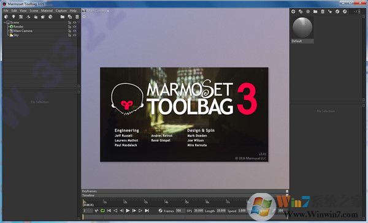Click the folder icon in materials toolbar
Screen dimensions: 368x223
(x=315, y=11)
